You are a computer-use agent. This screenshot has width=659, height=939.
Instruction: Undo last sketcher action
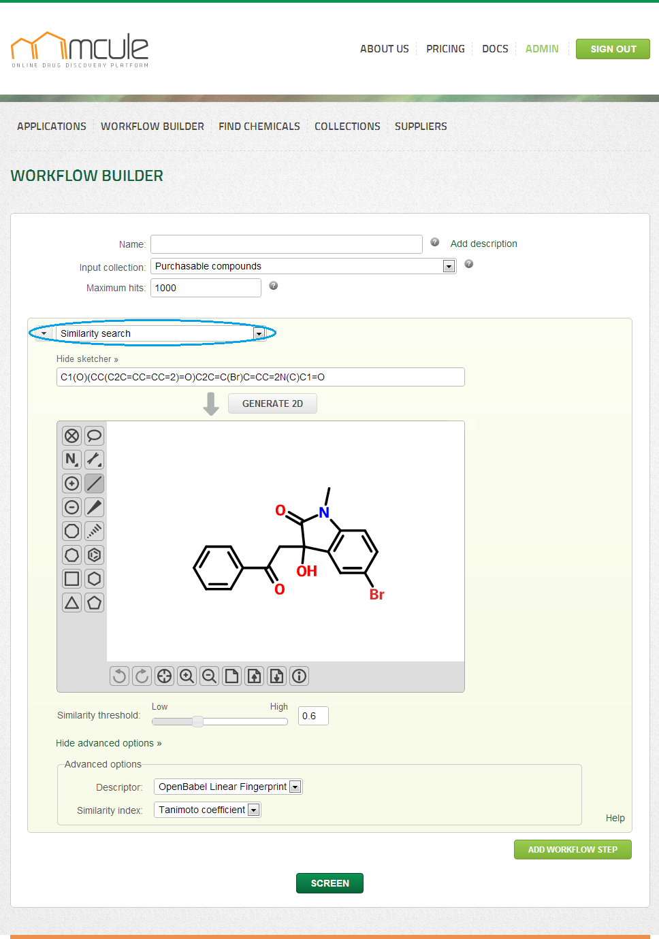[x=119, y=676]
